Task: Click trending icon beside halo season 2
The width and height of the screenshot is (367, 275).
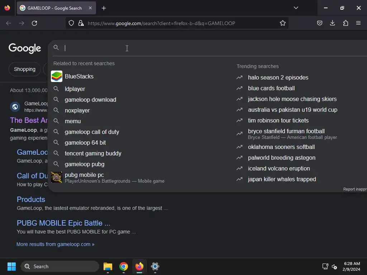Action: [239, 77]
